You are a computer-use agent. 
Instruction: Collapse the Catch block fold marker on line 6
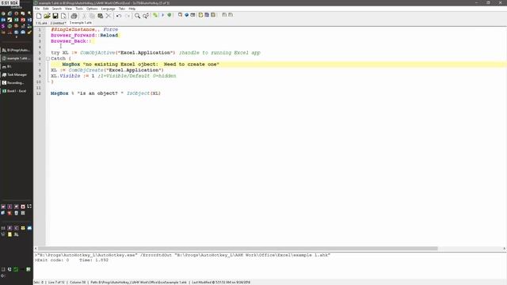click(48, 59)
